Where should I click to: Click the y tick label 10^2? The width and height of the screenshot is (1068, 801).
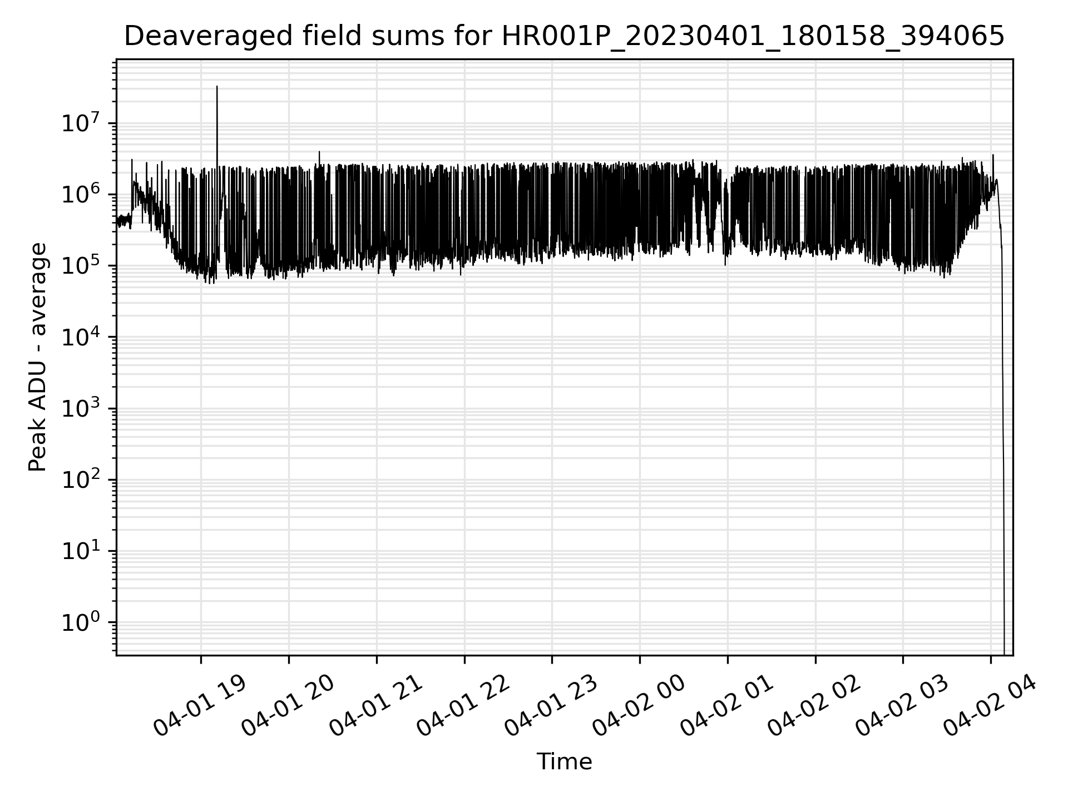pyautogui.click(x=81, y=479)
